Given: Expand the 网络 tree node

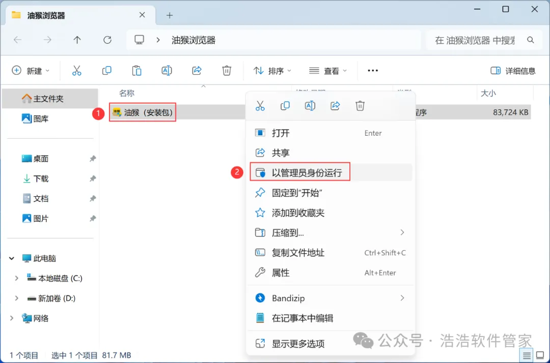Looking at the screenshot, I should click(12, 318).
